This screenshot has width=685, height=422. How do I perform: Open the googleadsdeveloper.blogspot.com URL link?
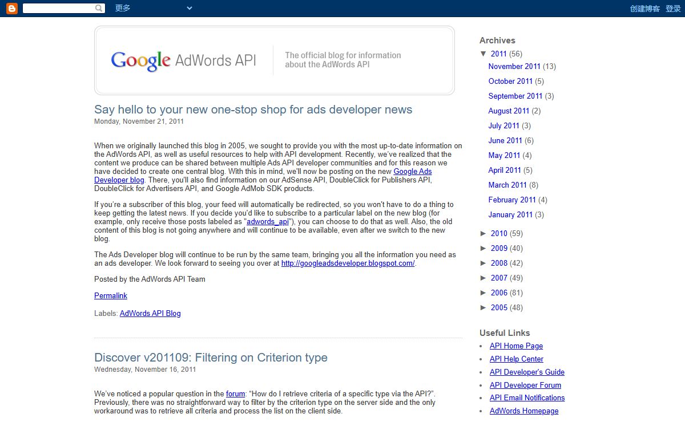pos(348,263)
